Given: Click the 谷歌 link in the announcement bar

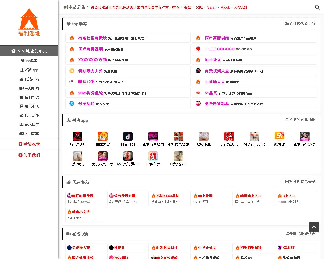Looking at the screenshot, I should coord(187,7).
